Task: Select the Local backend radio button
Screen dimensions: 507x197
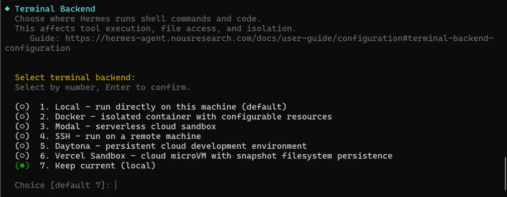Action: (x=23, y=106)
